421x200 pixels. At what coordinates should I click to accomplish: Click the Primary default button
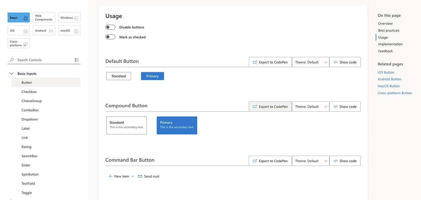pos(152,76)
